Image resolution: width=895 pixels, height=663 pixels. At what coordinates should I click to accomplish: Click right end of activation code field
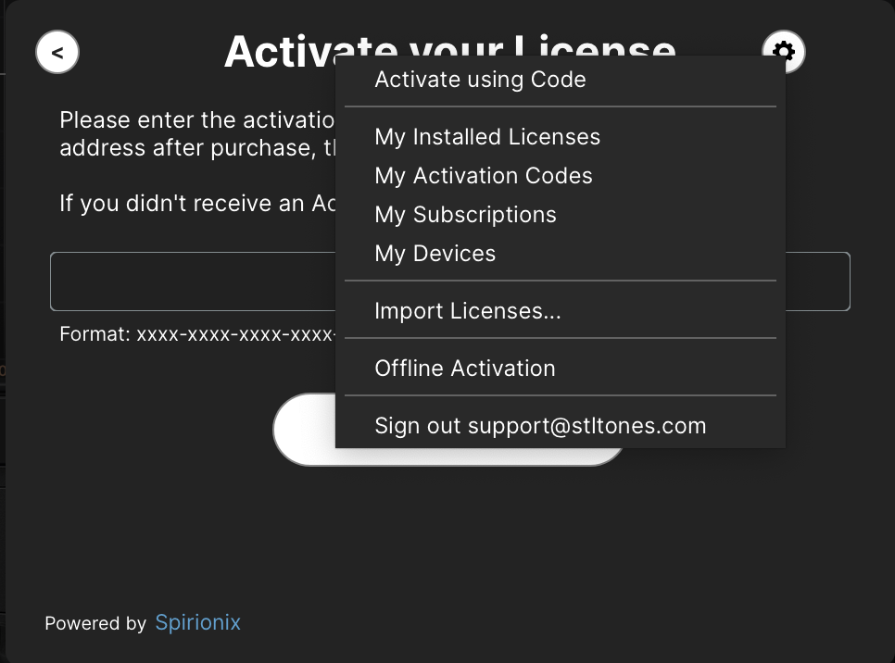point(817,281)
